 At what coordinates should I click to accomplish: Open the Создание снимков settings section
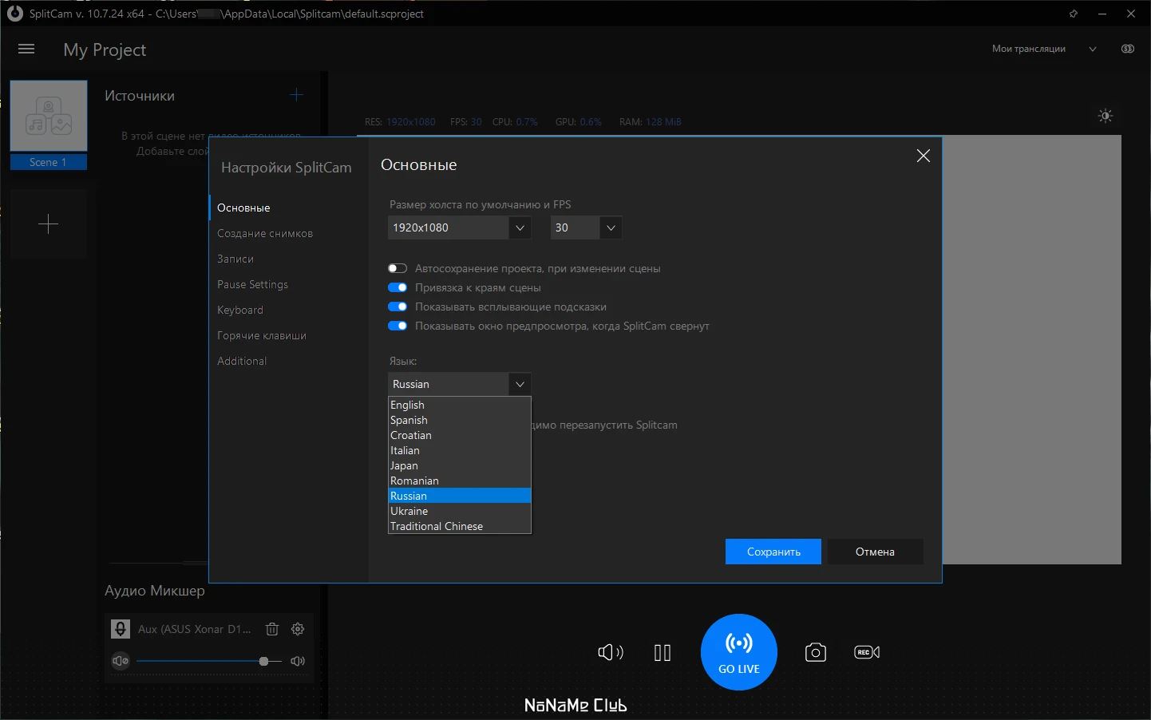coord(265,233)
